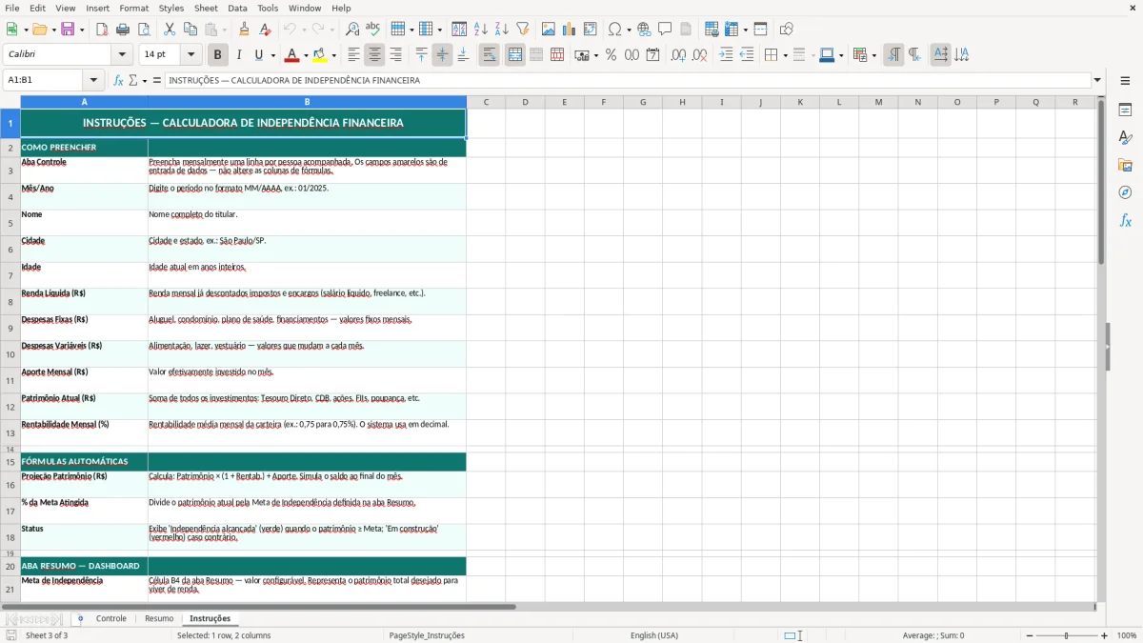Toggle Wrap Text
This screenshot has height=643, width=1143.
pyautogui.click(x=490, y=55)
